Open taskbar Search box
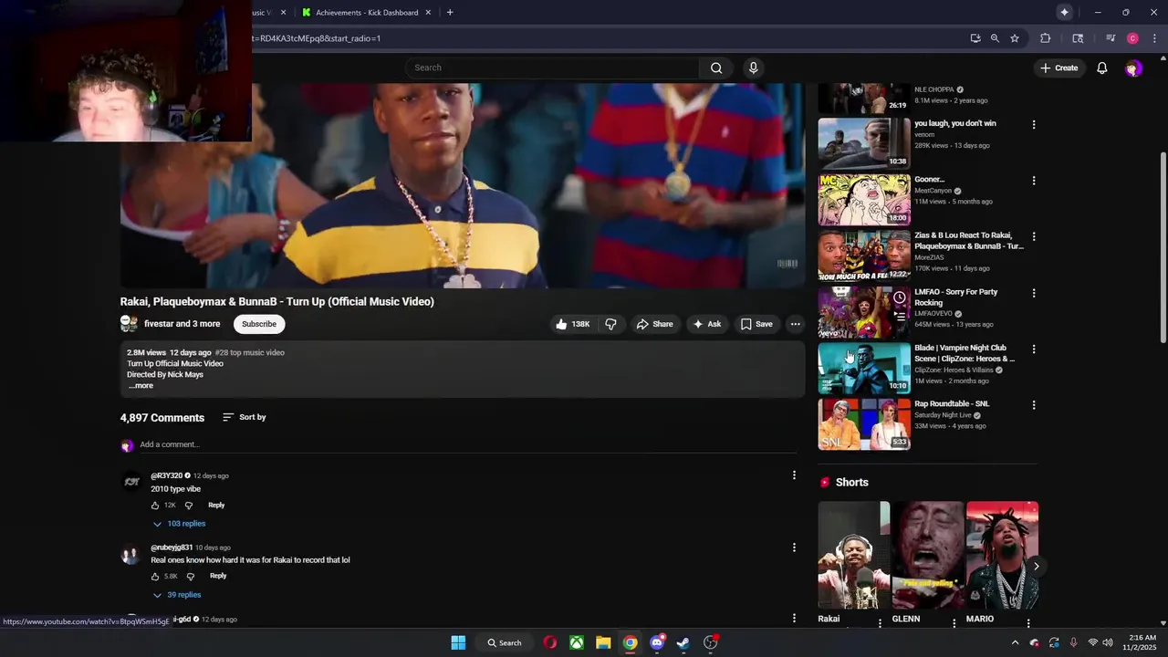The image size is (1168, 657). [x=504, y=642]
